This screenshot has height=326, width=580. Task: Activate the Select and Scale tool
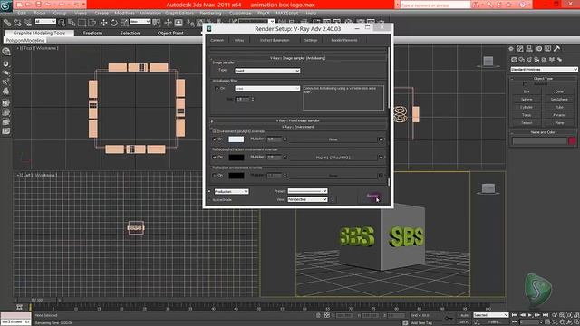click(124, 23)
